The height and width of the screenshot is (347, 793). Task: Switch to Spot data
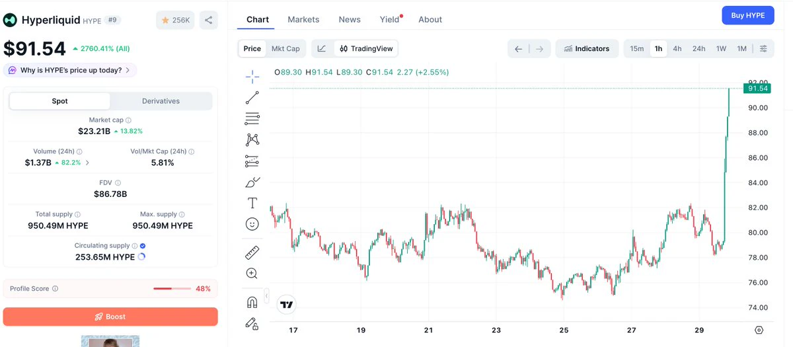pos(59,101)
